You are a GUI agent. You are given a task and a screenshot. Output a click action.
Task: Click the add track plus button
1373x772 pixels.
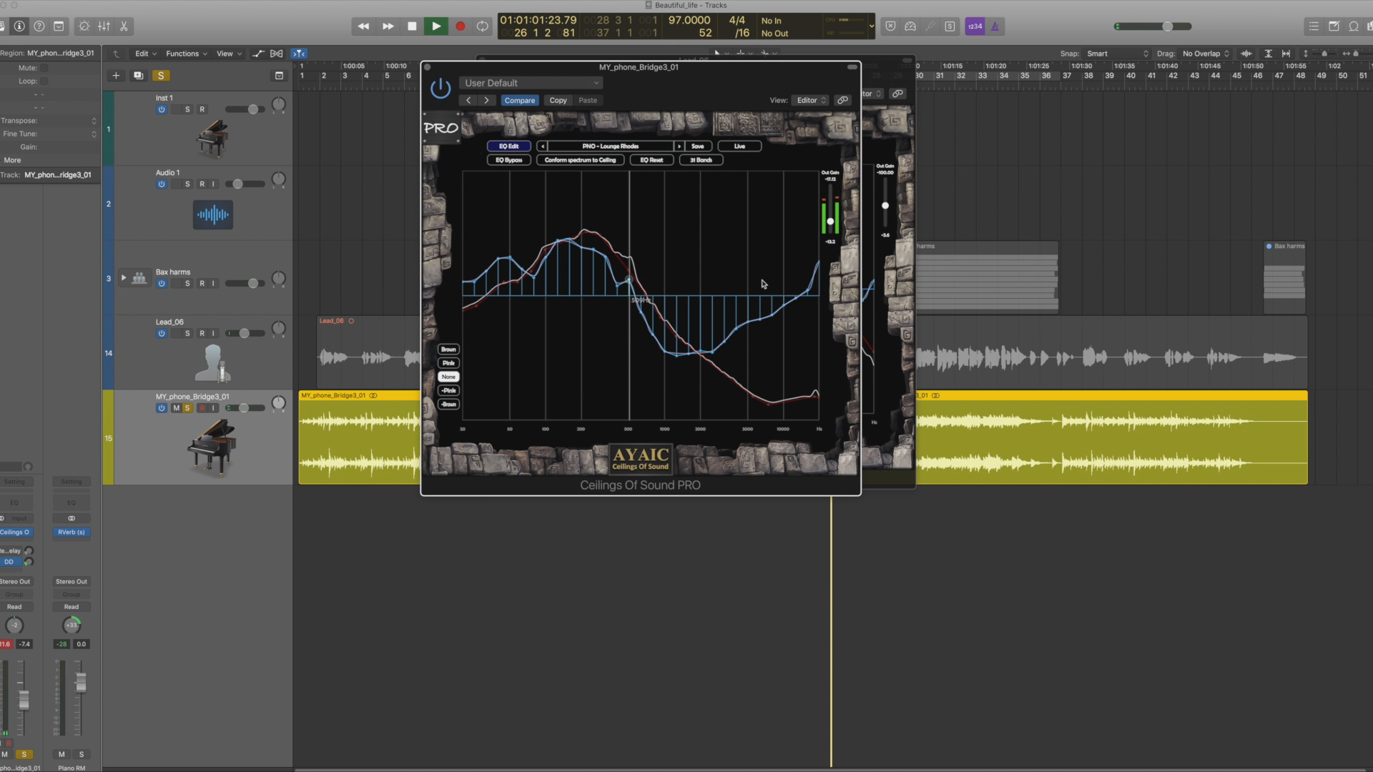116,76
